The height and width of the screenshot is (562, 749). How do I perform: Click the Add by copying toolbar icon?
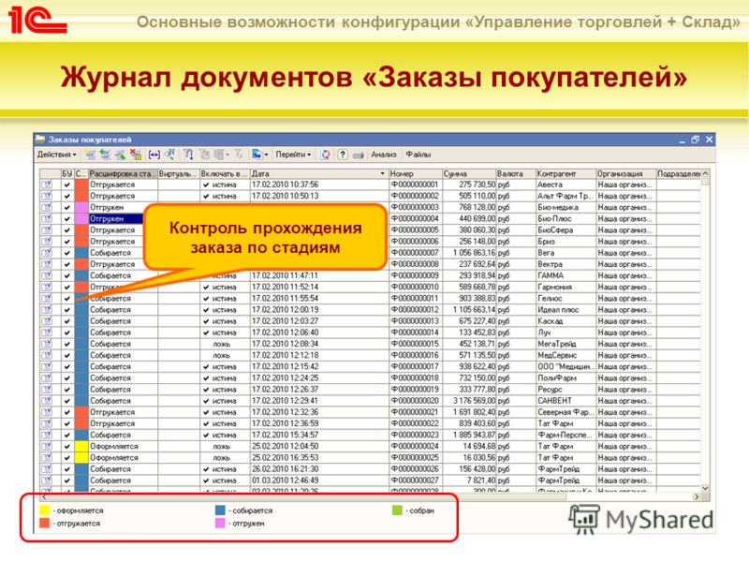105,155
